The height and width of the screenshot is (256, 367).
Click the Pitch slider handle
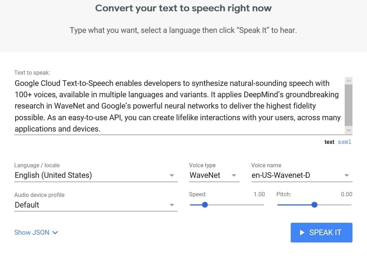pyautogui.click(x=314, y=205)
